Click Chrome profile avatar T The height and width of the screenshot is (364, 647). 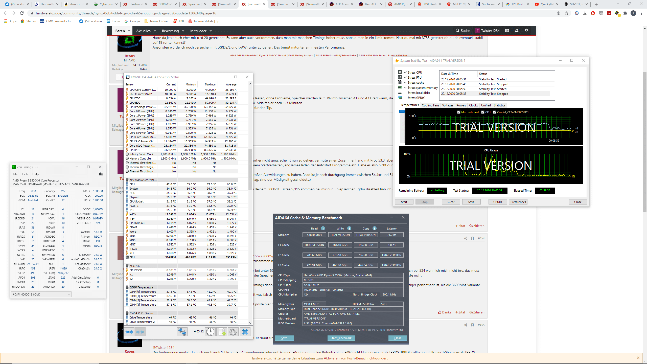click(633, 13)
